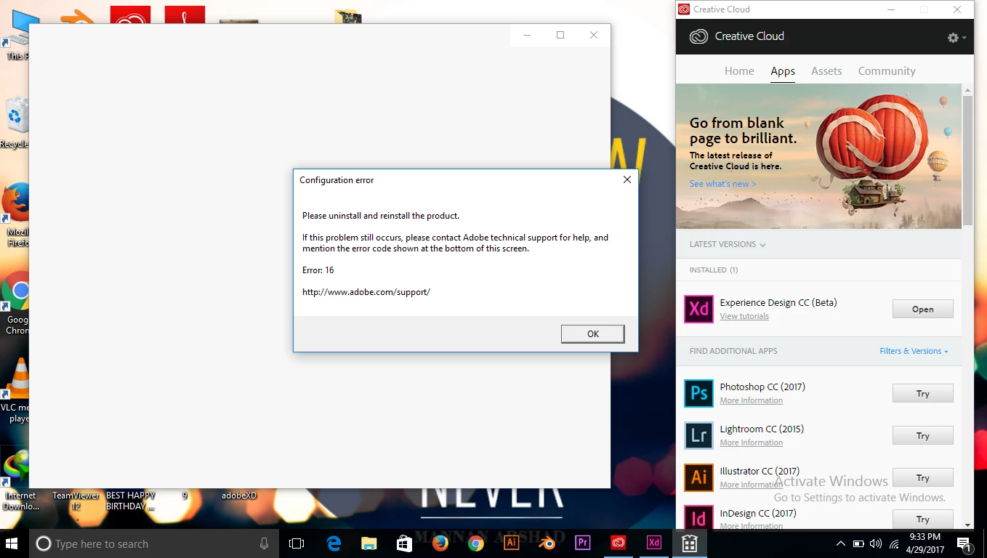Switch to the Assets tab
Screen dimensions: 987x558
tap(826, 71)
